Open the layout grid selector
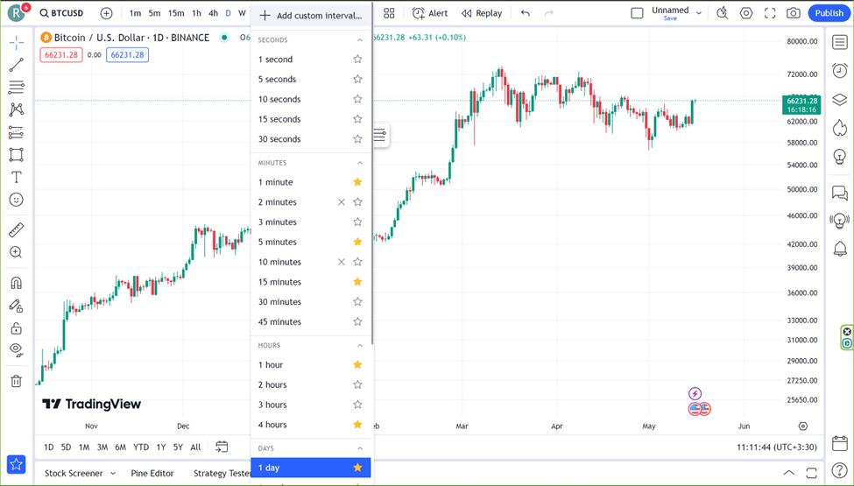Viewport: 854px width, 486px height. [x=389, y=13]
